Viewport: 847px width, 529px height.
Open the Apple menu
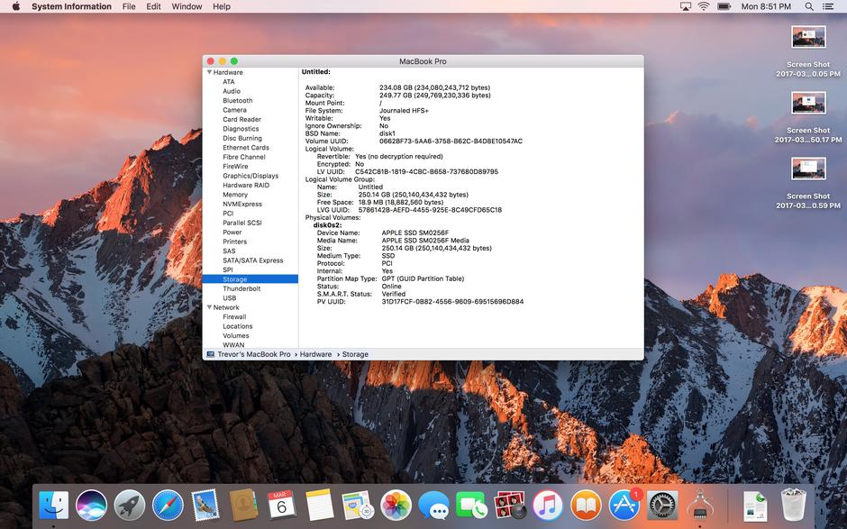pyautogui.click(x=15, y=6)
